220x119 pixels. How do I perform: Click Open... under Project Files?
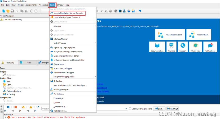[9, 85]
